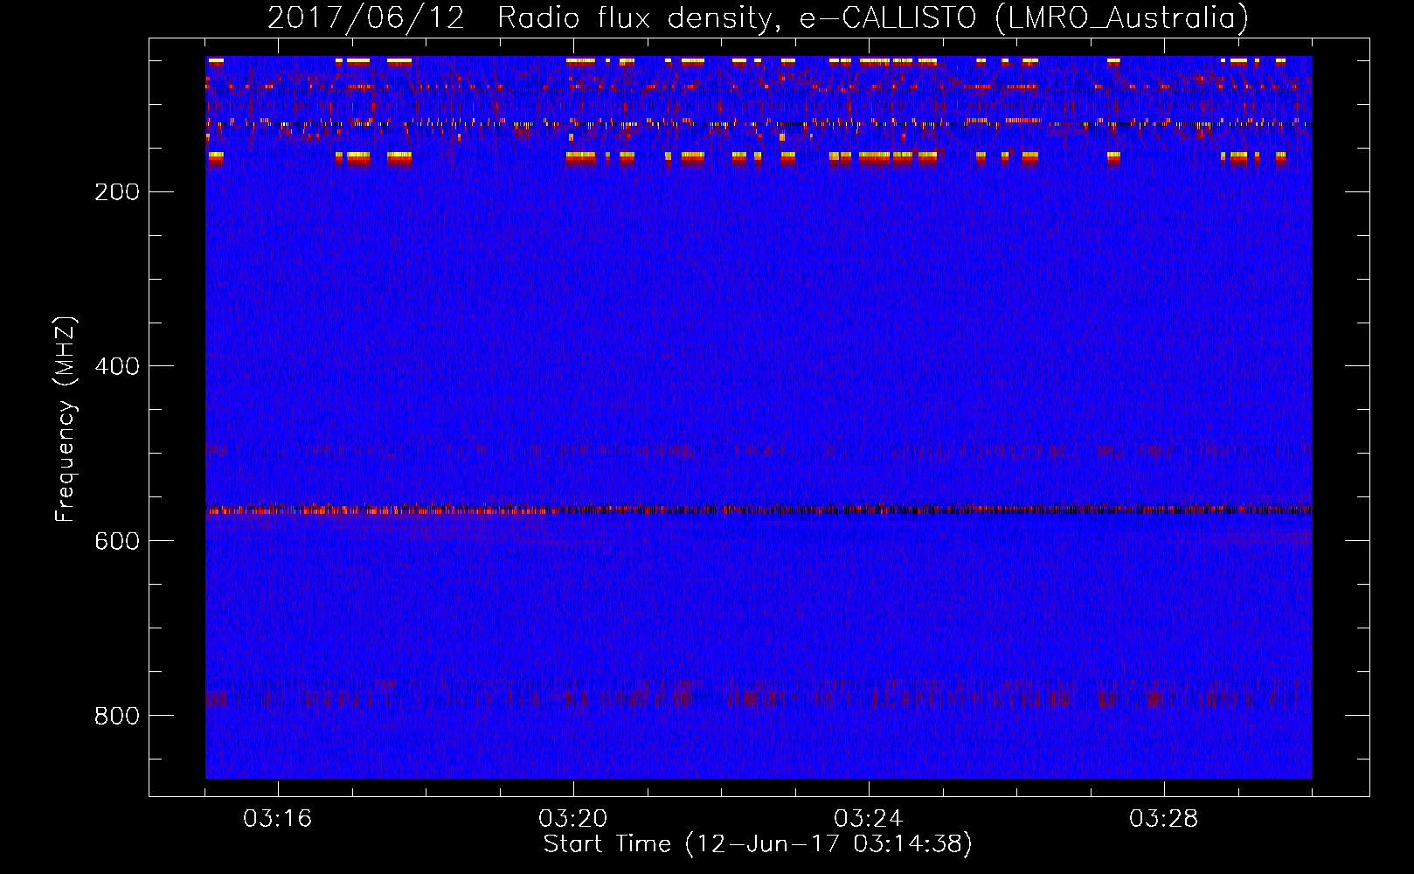Click the '200' frequency tick label
This screenshot has height=874, width=1414.
click(x=117, y=191)
